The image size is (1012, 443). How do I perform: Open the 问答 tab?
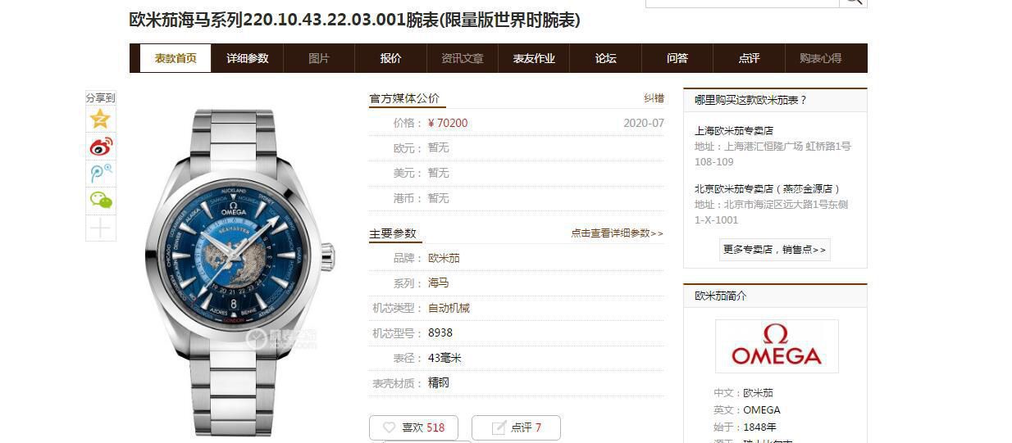[x=677, y=58]
